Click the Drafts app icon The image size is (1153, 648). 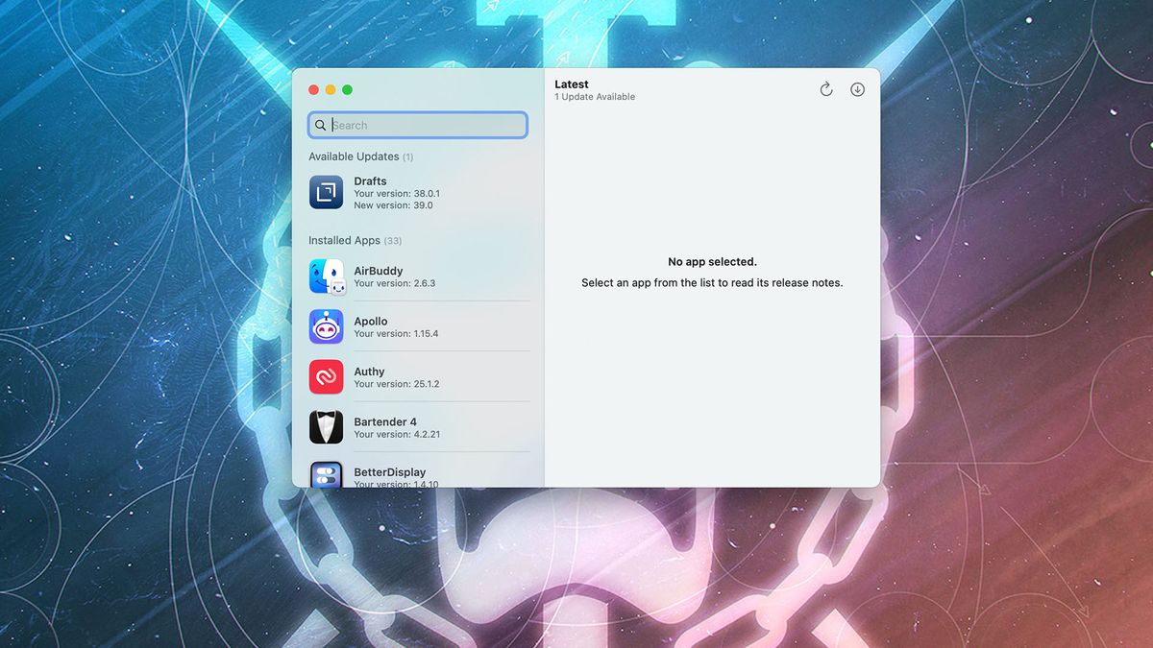click(x=326, y=192)
